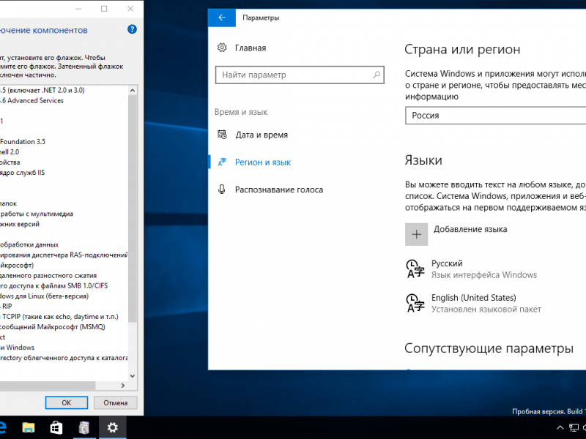Select the row ending in обработки данных
Viewport: 586px width, 439px height.
point(29,244)
